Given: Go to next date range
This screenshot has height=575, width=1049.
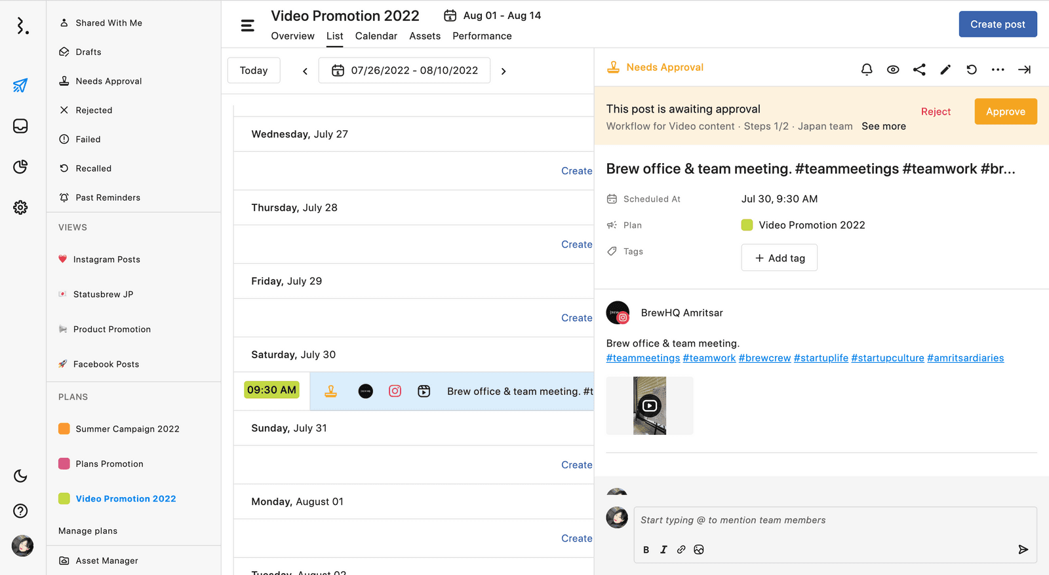Looking at the screenshot, I should point(504,71).
